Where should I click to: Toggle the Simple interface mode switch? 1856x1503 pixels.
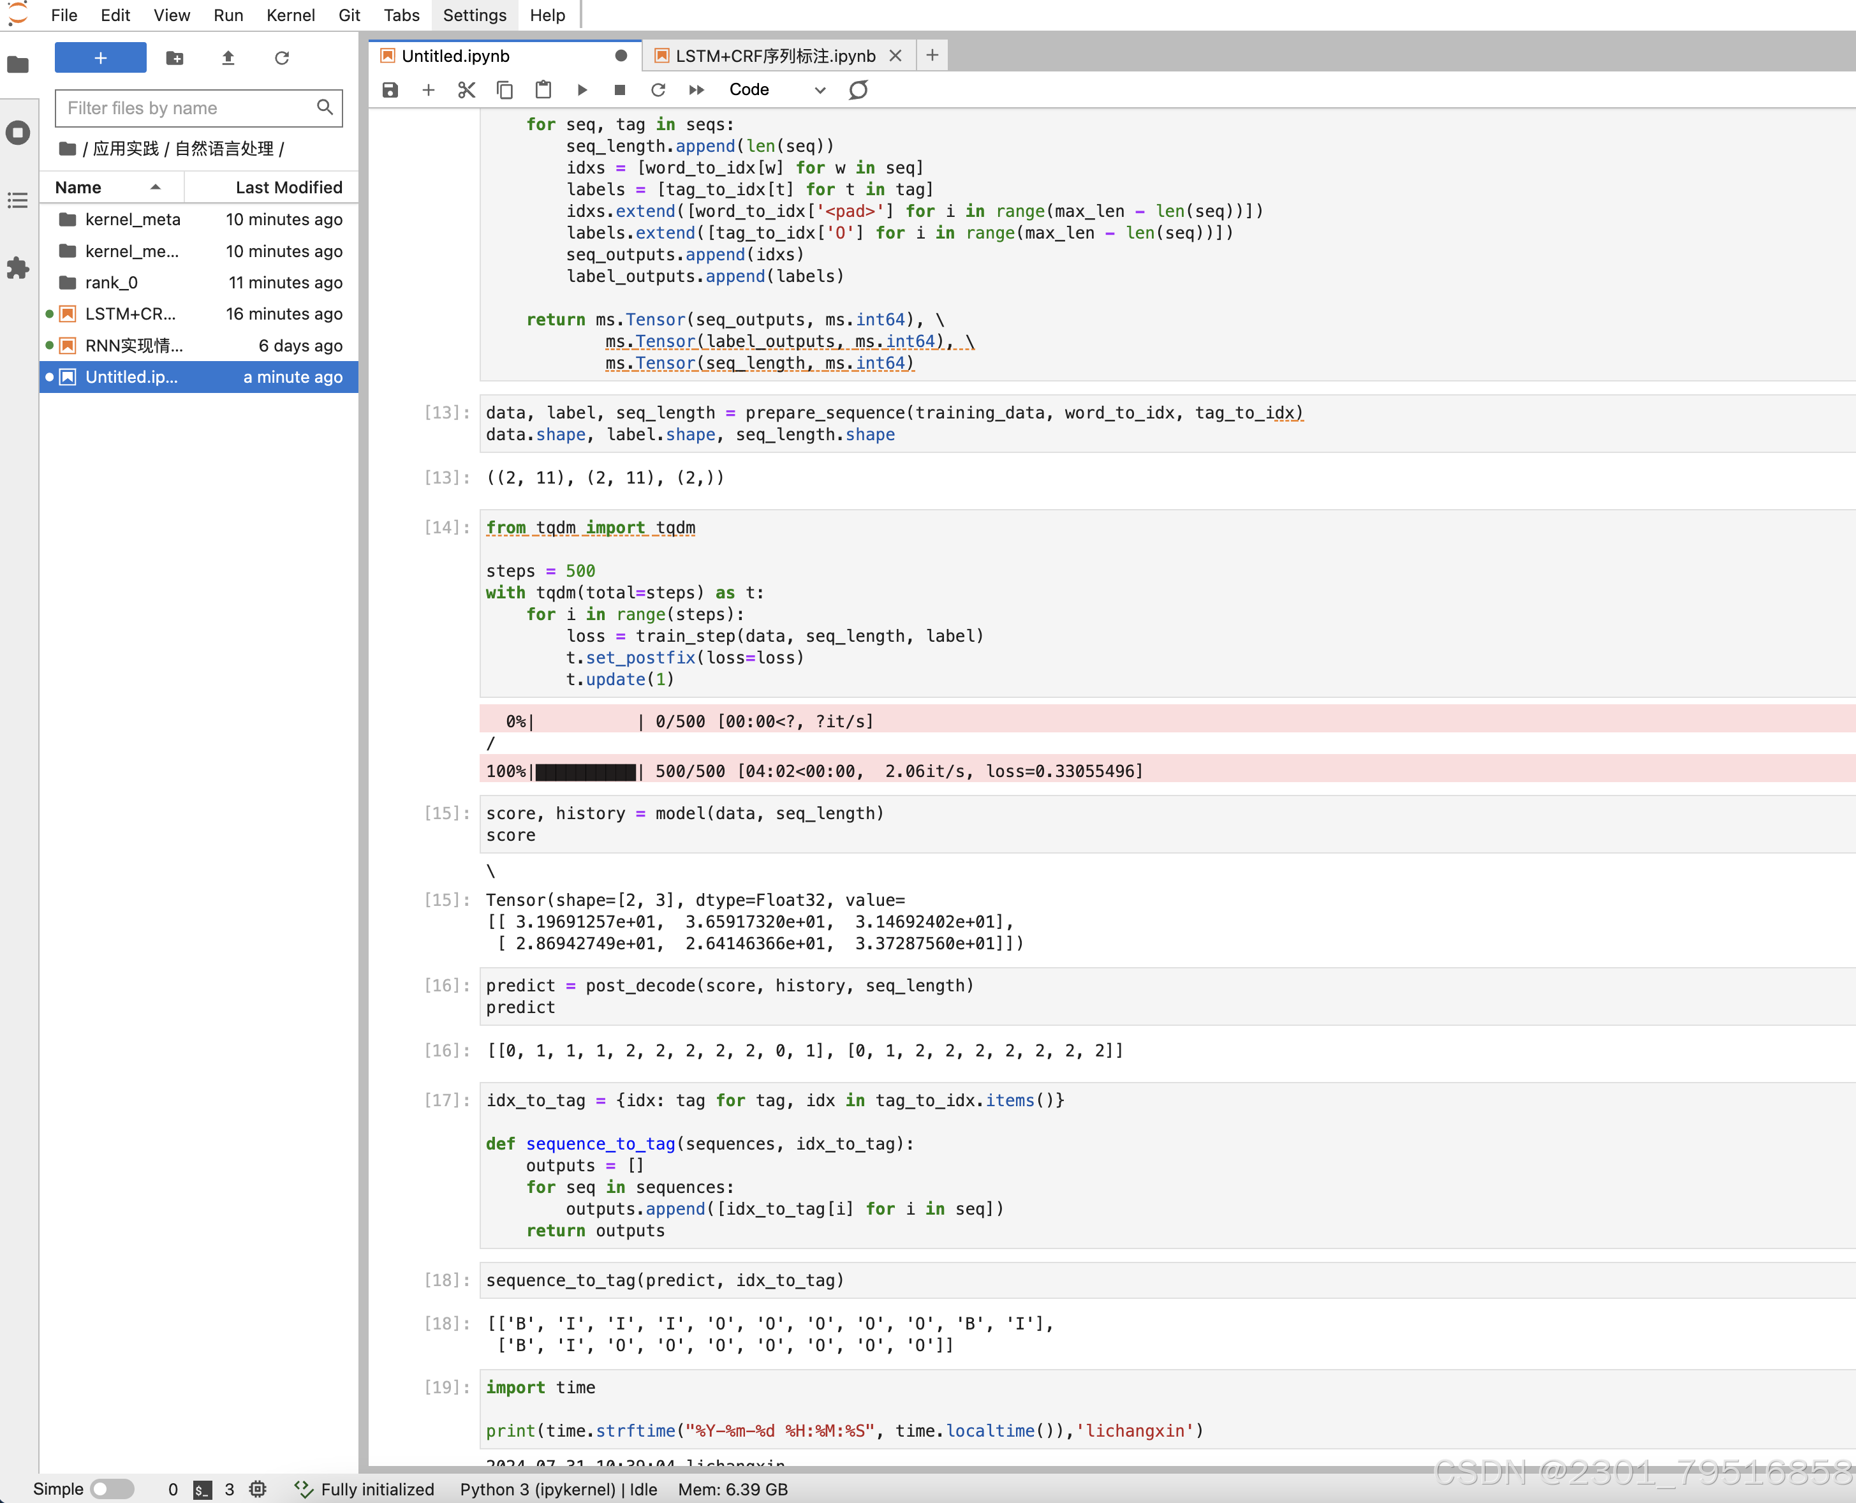[112, 1488]
